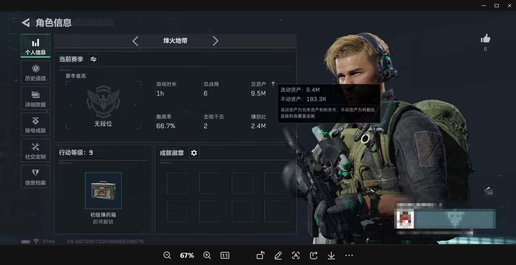Viewport: 516px width, 265px height.
Task: Click the question mark beside 总资产
Action: 273,84
